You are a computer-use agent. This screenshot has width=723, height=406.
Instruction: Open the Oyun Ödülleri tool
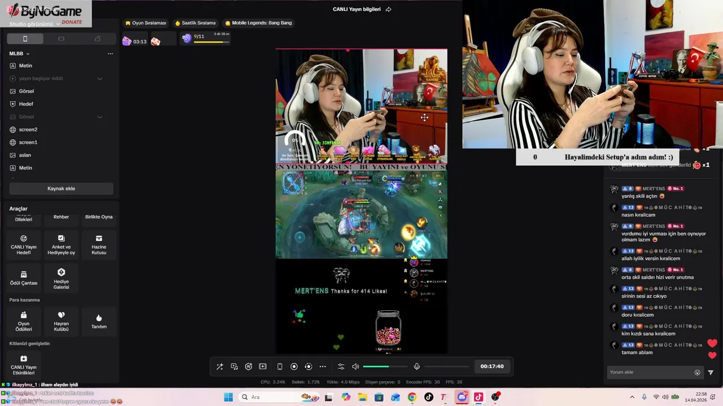(x=24, y=321)
